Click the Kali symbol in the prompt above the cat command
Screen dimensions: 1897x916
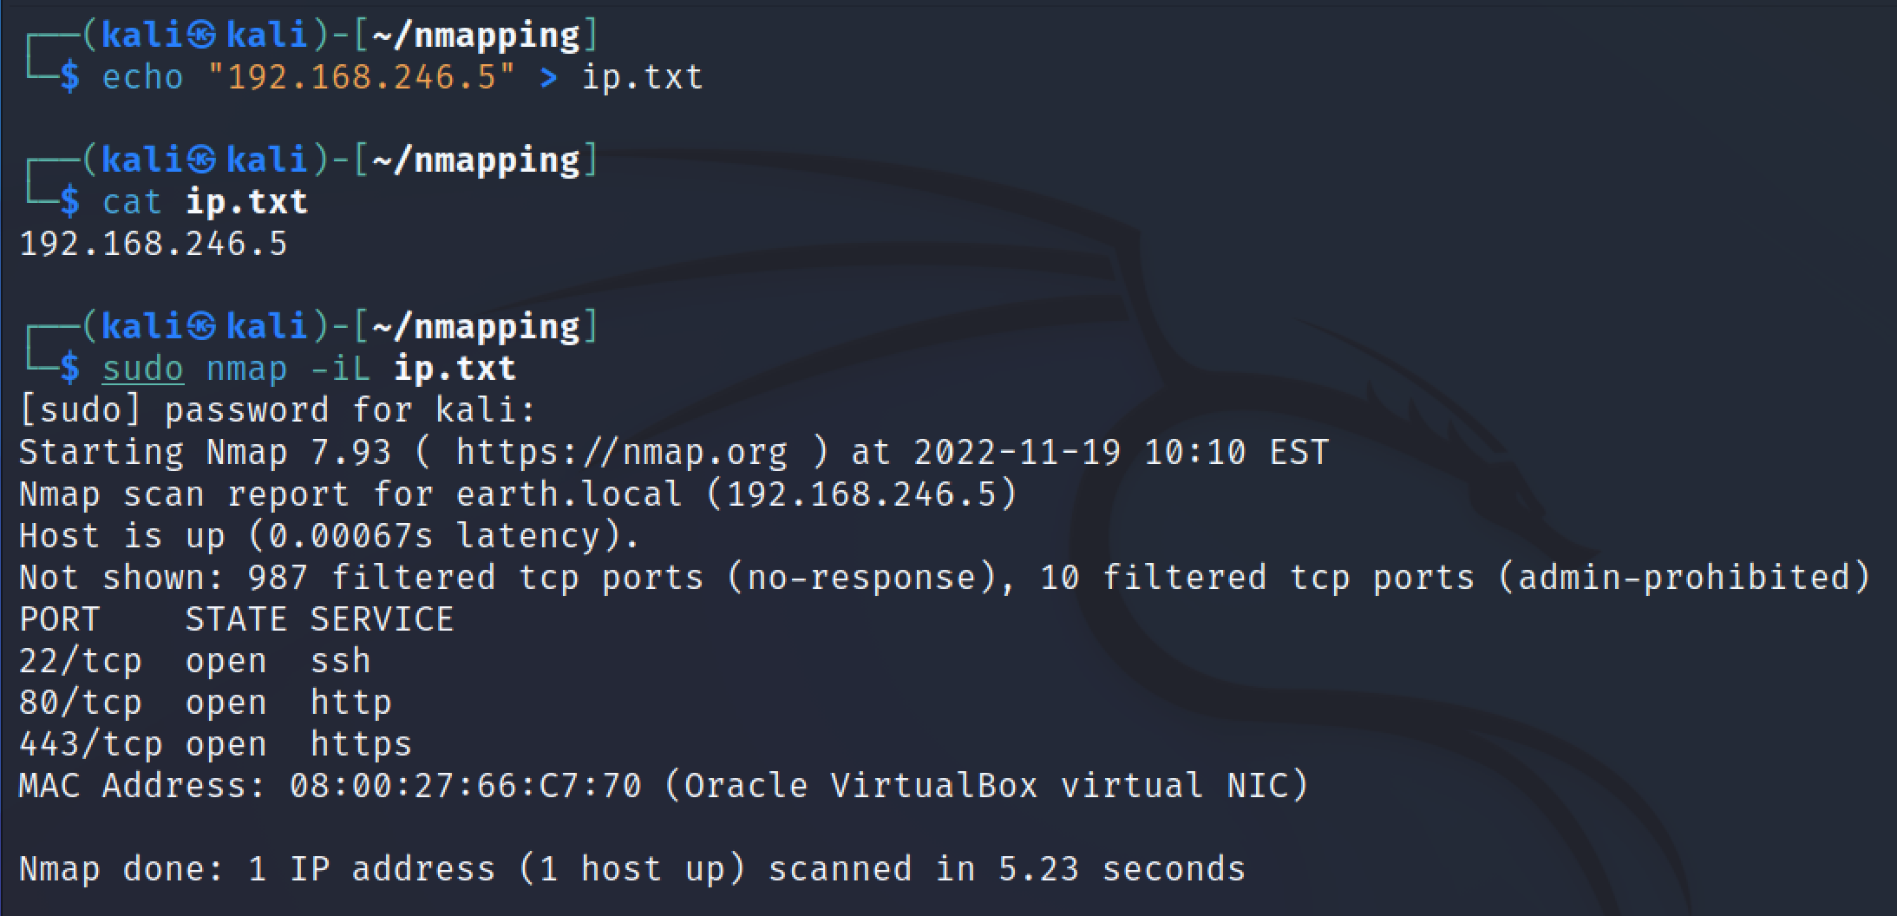click(x=201, y=160)
